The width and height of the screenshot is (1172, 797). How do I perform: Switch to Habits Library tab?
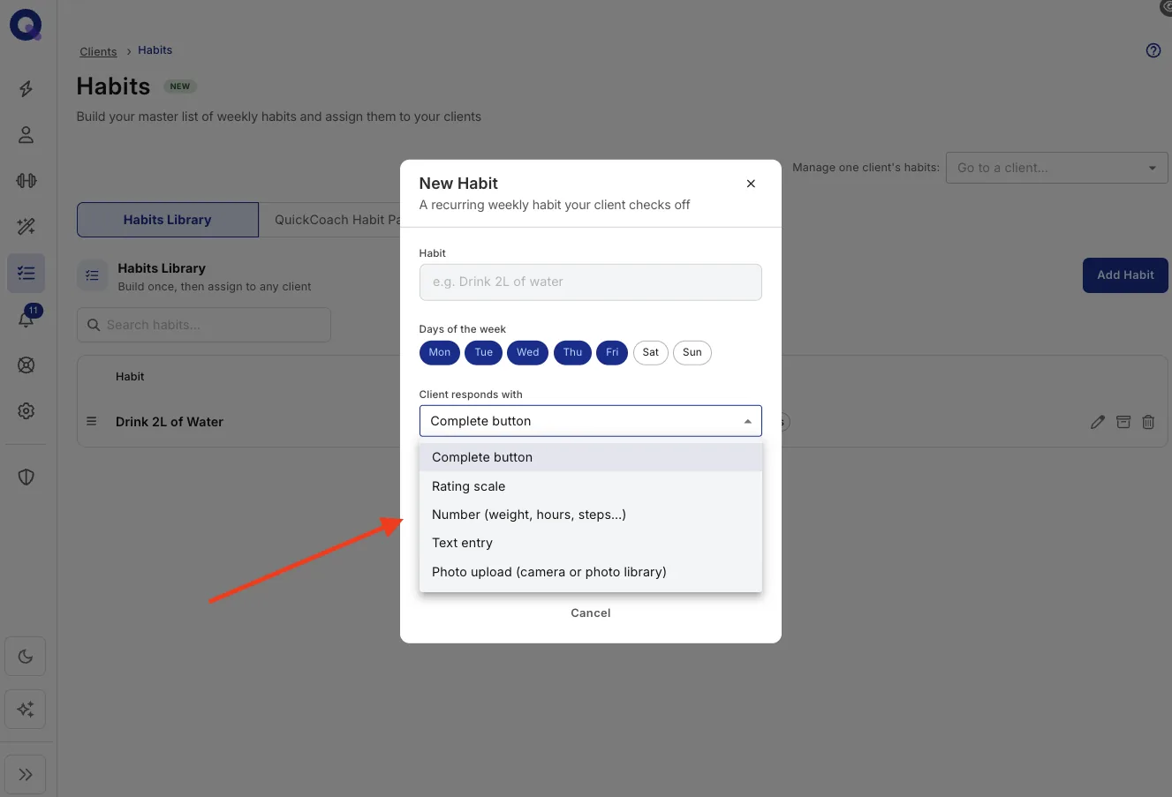click(168, 220)
